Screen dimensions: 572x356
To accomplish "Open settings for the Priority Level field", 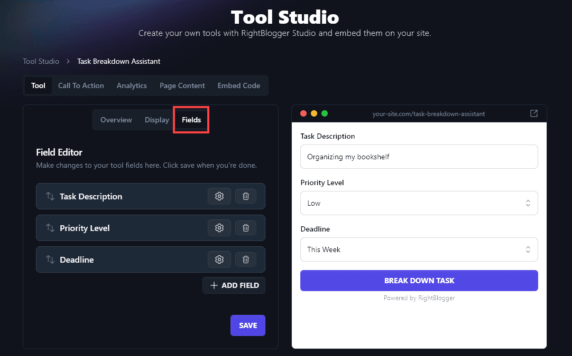I will tap(219, 227).
